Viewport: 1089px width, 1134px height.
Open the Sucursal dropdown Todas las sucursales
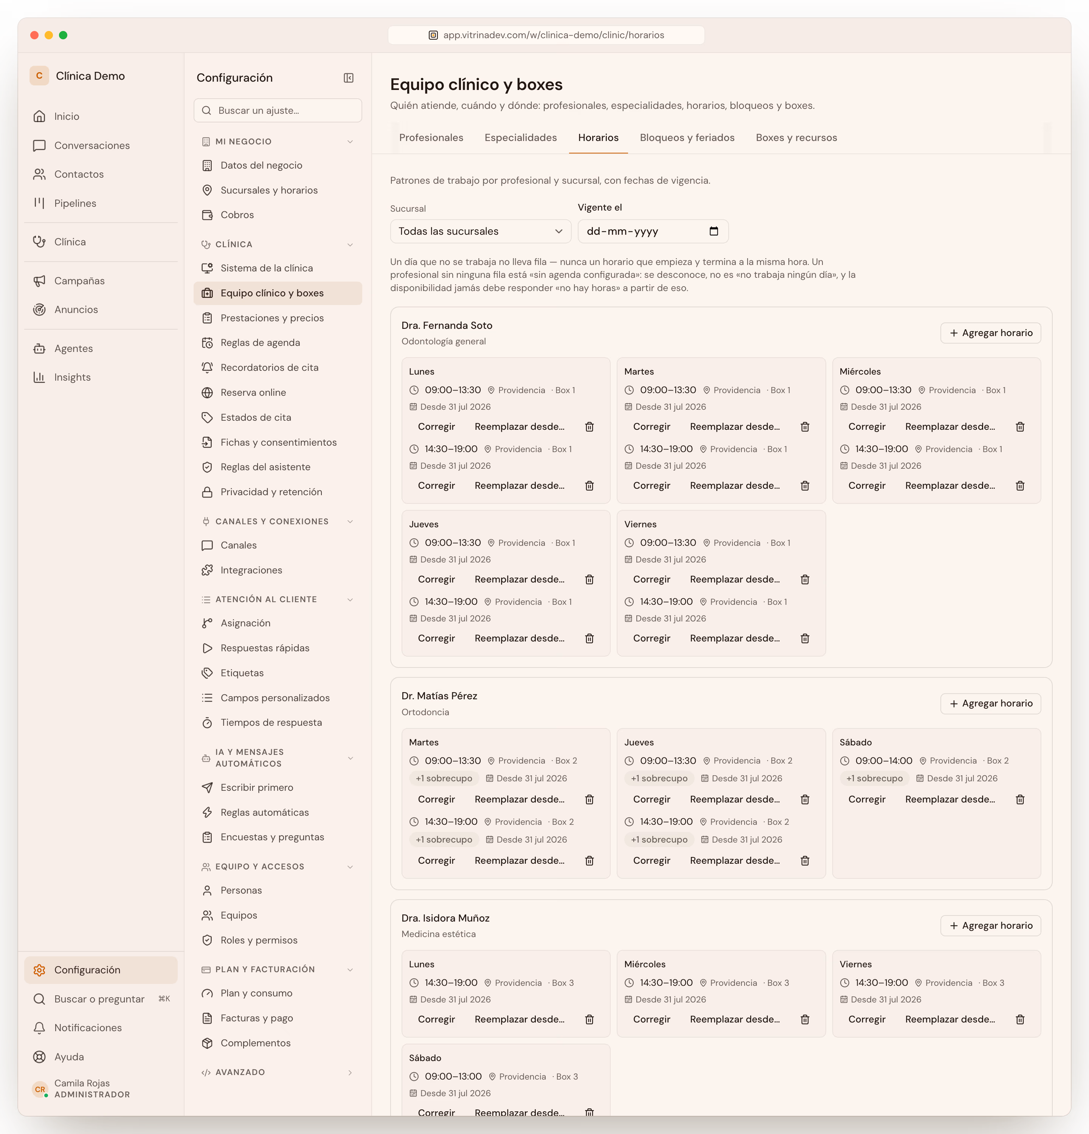click(480, 231)
